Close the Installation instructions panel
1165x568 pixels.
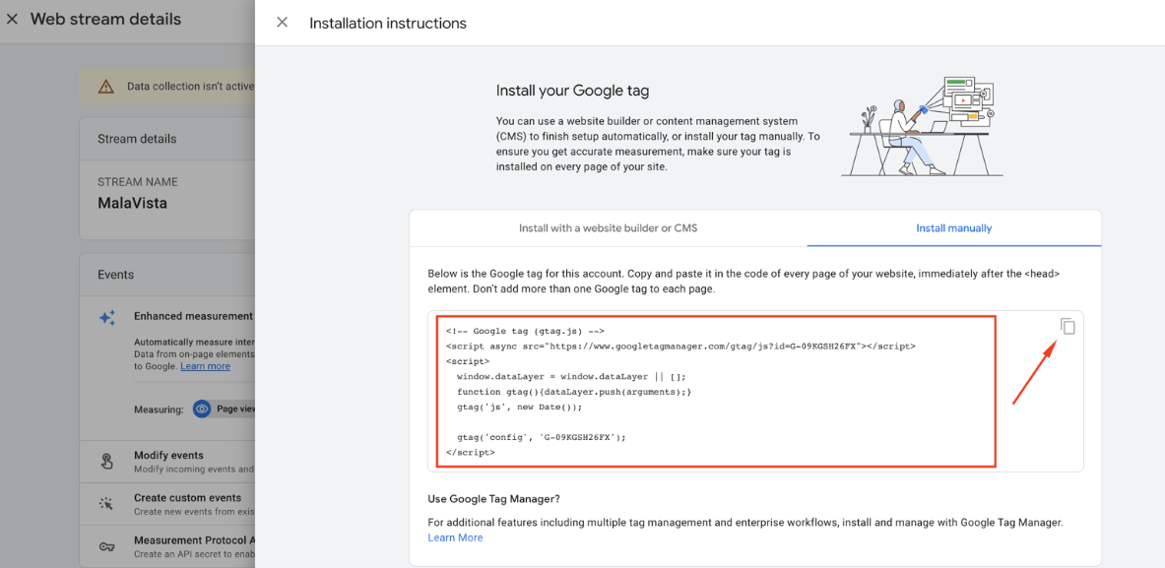click(283, 23)
